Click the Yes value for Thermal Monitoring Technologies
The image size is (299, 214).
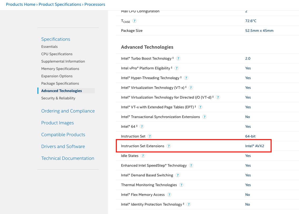[248, 185]
